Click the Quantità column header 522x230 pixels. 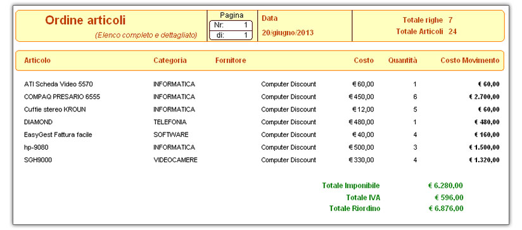pyautogui.click(x=402, y=60)
